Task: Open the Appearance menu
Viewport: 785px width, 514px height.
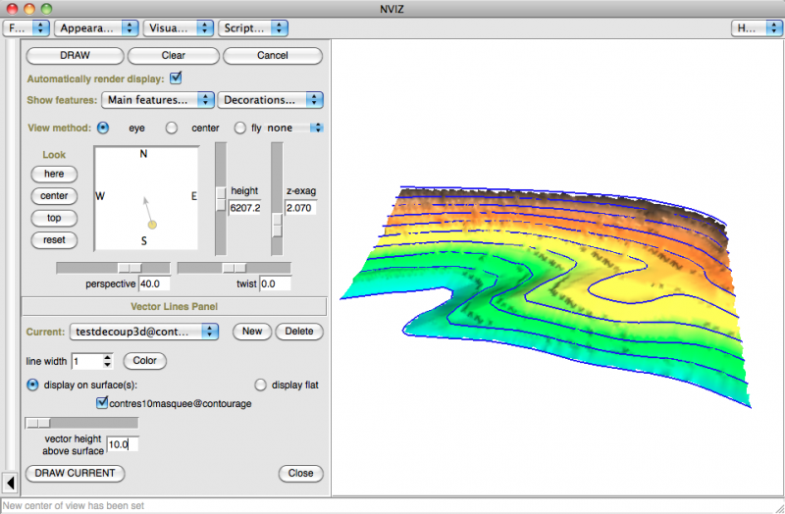Action: (95, 28)
